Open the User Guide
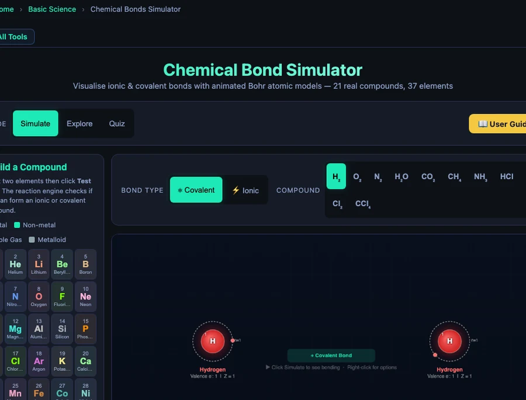 pyautogui.click(x=498, y=124)
